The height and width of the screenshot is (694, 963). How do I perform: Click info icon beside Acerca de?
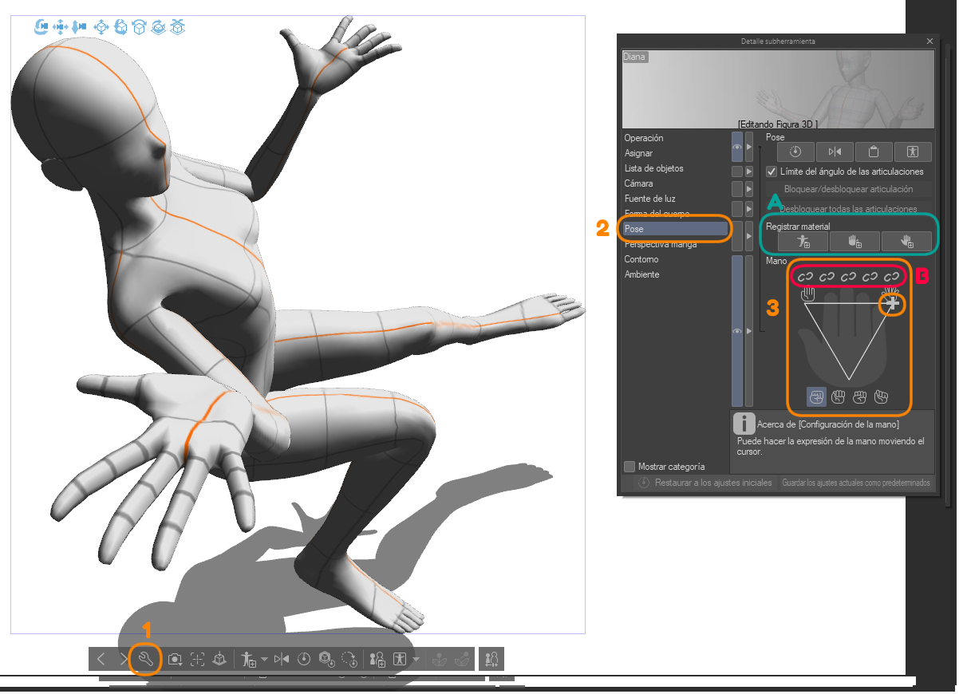point(744,424)
